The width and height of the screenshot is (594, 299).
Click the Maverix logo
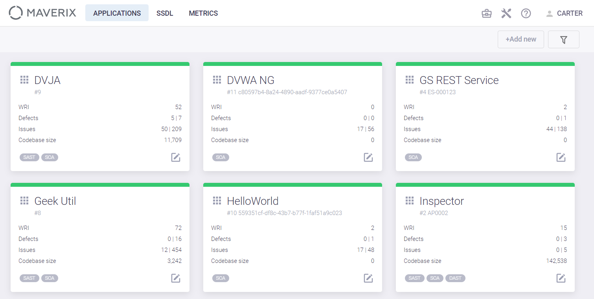click(x=42, y=13)
